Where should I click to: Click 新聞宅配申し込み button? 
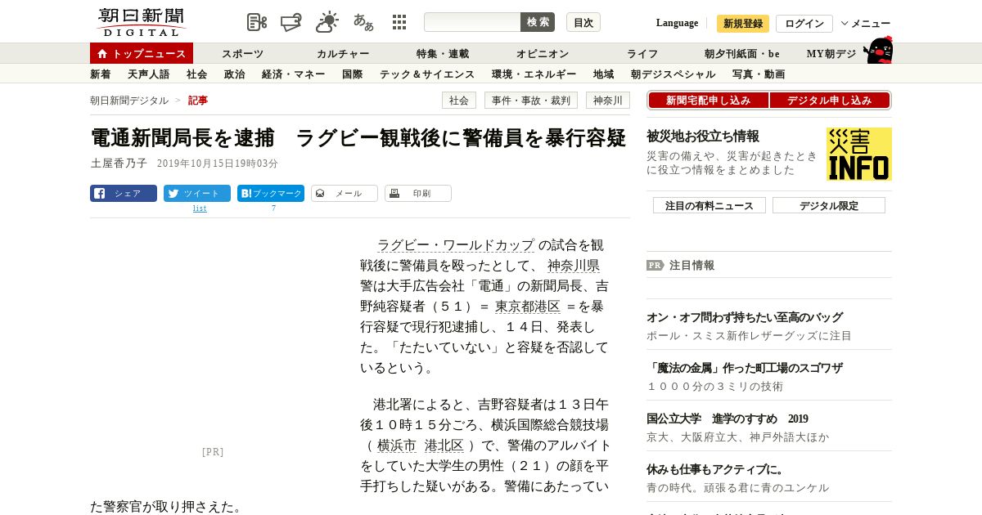[x=709, y=101]
